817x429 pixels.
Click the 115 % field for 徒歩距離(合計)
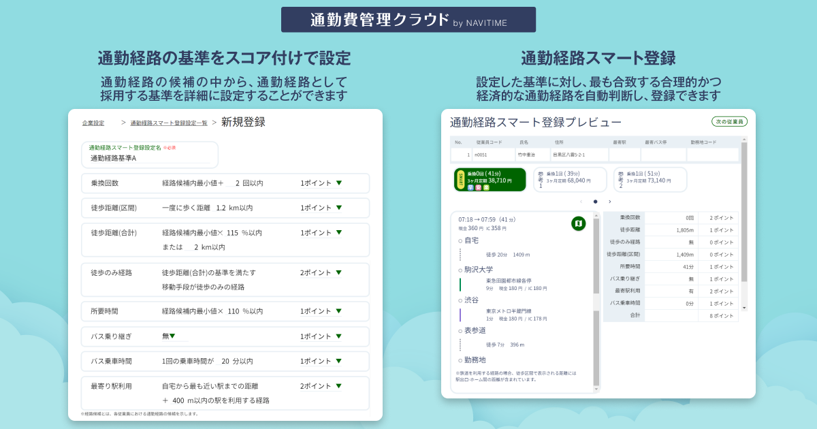(x=233, y=233)
